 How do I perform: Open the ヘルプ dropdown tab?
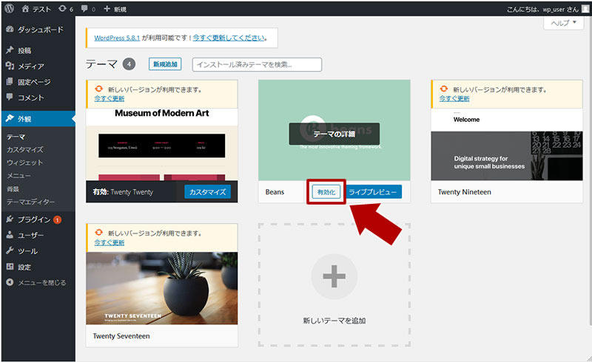click(564, 23)
